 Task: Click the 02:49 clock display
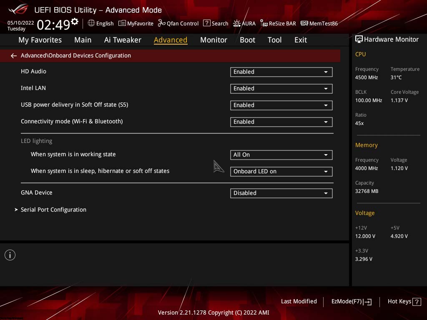[53, 25]
